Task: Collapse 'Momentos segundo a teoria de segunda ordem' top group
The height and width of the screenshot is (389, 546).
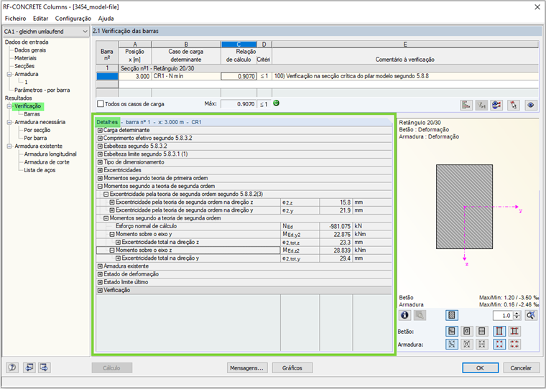Action: tap(100, 186)
